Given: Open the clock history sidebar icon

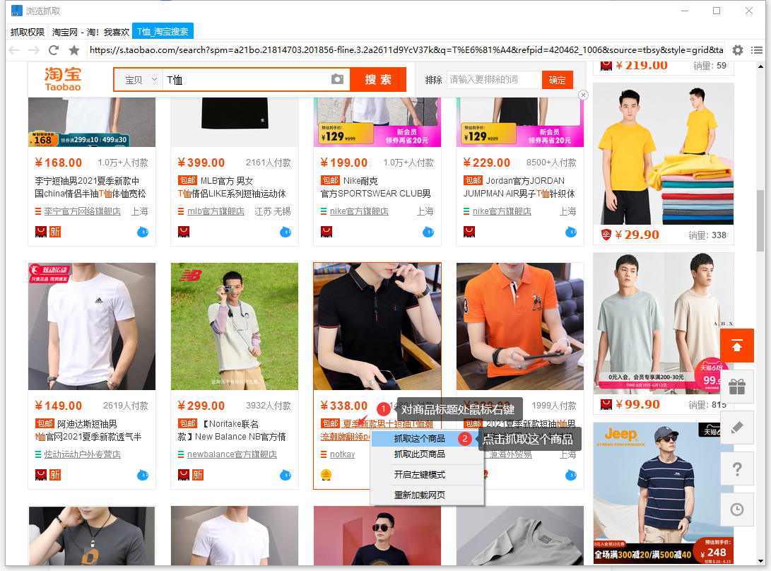Looking at the screenshot, I should [737, 510].
